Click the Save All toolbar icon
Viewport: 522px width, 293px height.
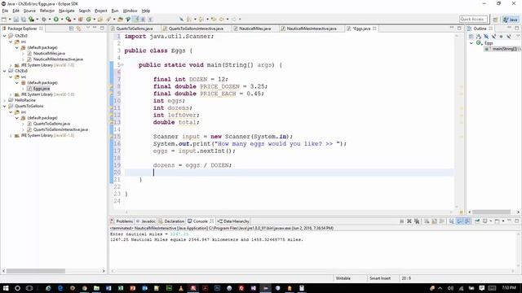tap(24, 20)
